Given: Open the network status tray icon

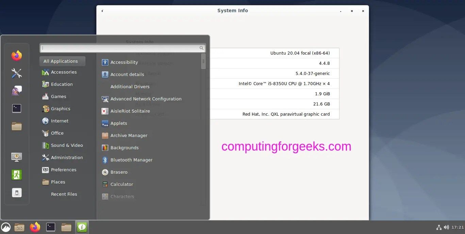Looking at the screenshot, I should pyautogui.click(x=439, y=227).
